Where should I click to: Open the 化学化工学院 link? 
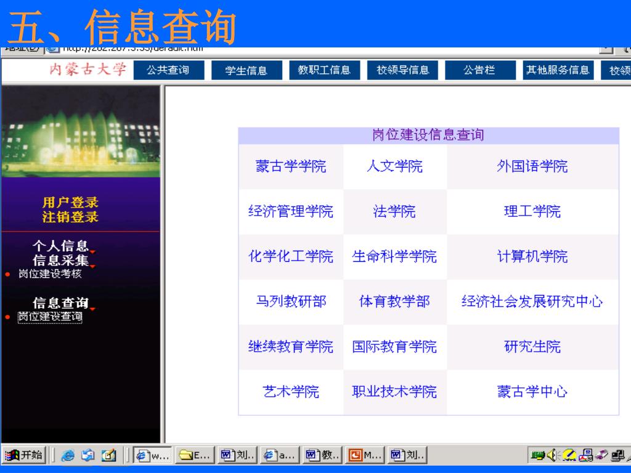tap(291, 256)
